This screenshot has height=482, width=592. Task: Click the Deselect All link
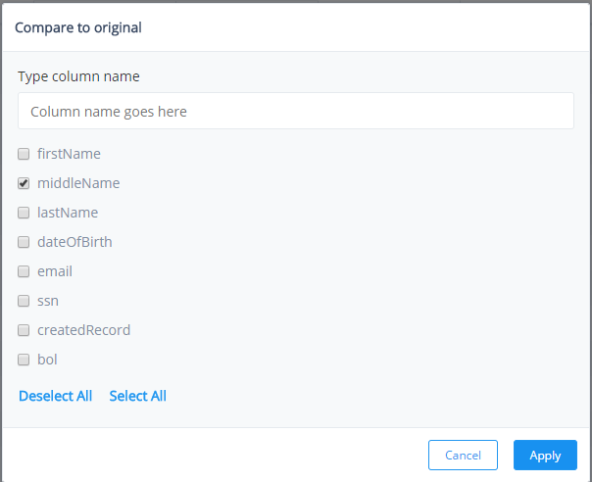point(56,396)
